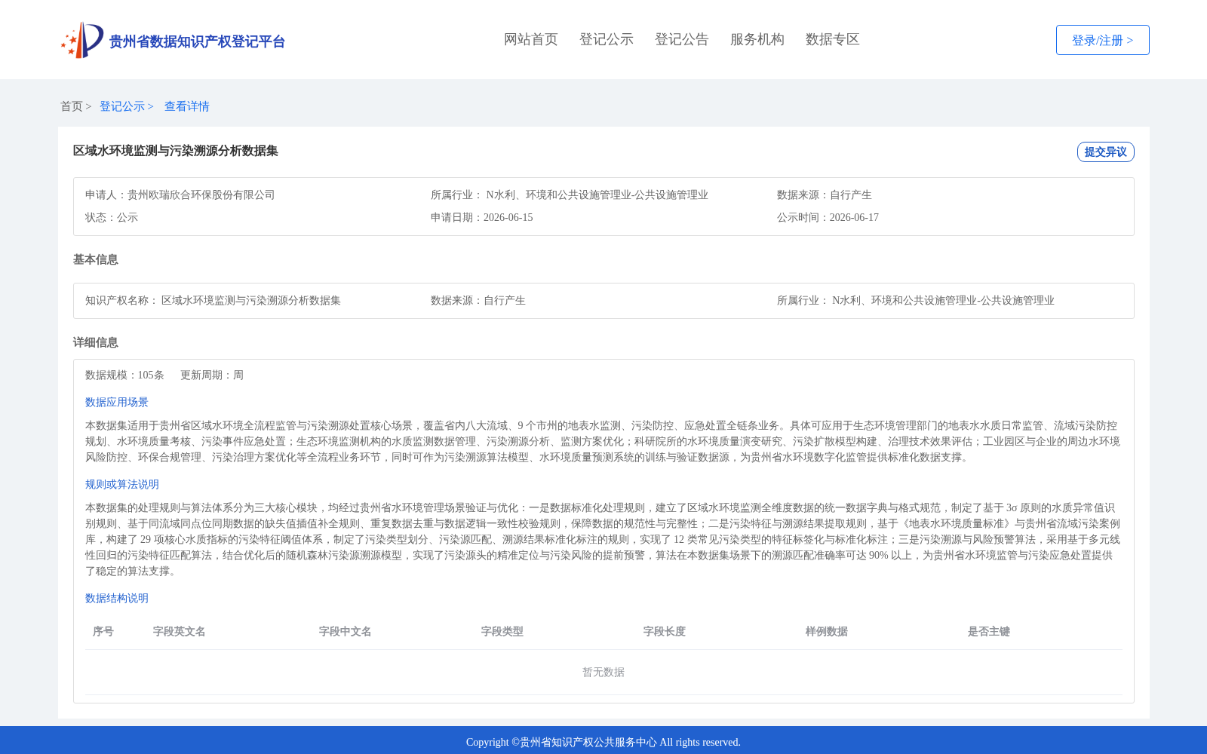1207x754 pixels.
Task: Click 申请日期：2026-06-15 text
Action: coord(482,217)
